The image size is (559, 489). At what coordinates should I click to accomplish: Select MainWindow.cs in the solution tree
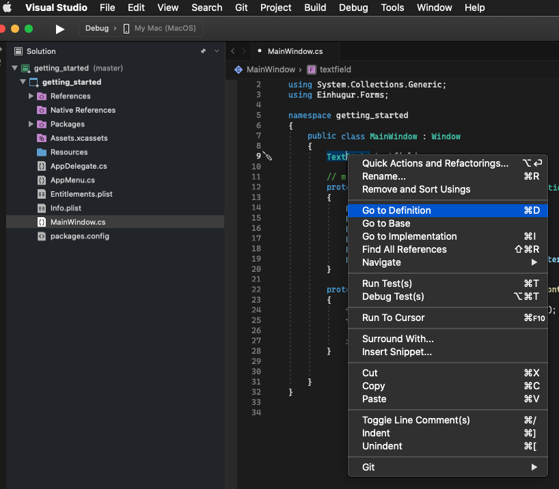click(x=115, y=222)
